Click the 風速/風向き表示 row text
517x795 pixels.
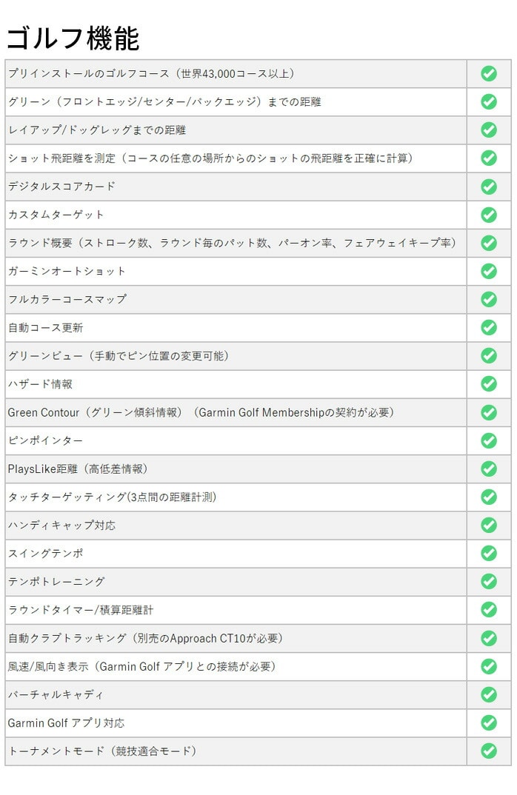[141, 666]
